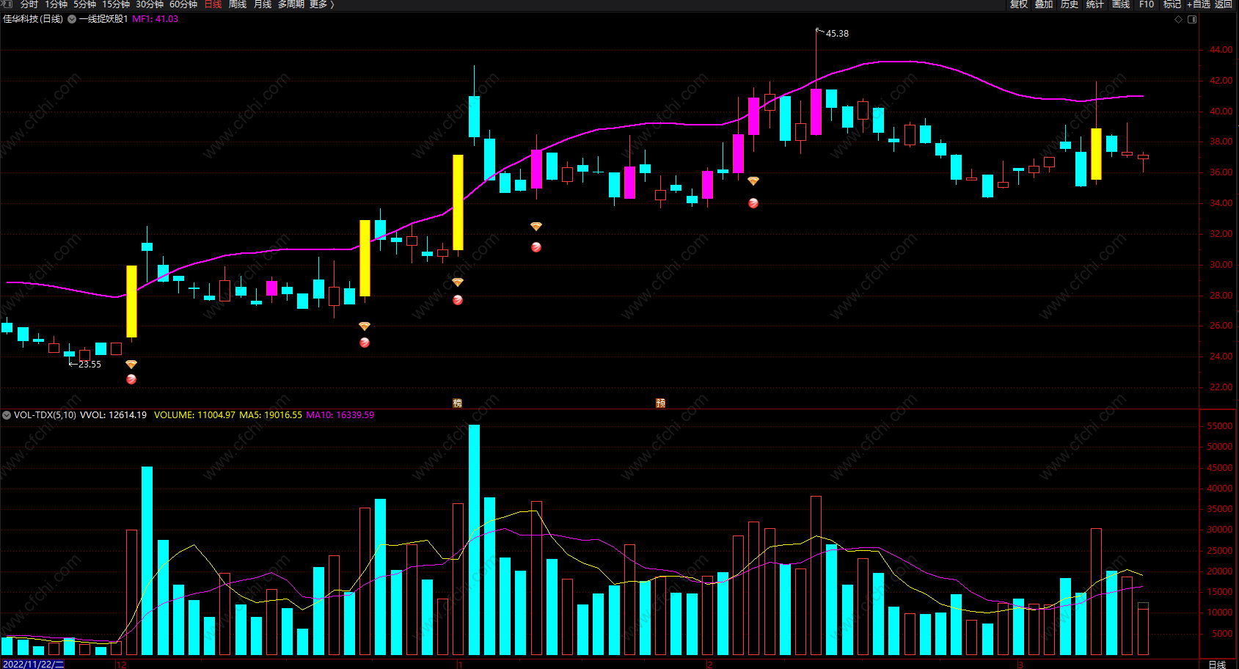Add stock via +自选 button
The width and height of the screenshot is (1239, 669).
pyautogui.click(x=1198, y=4)
